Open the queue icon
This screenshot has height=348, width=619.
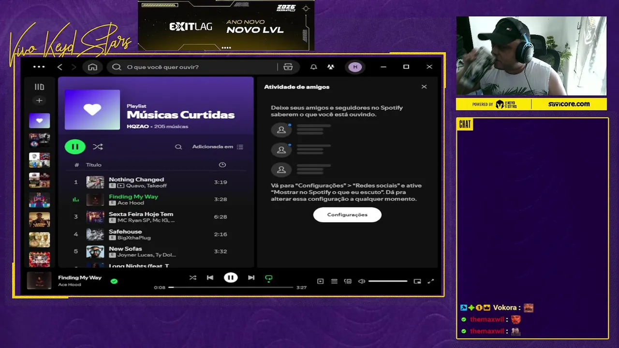tap(334, 281)
